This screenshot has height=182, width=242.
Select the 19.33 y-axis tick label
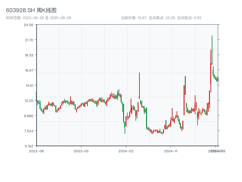point(29,55)
